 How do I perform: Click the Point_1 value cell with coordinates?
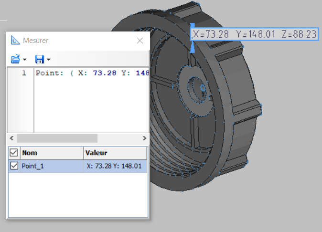pyautogui.click(x=114, y=166)
